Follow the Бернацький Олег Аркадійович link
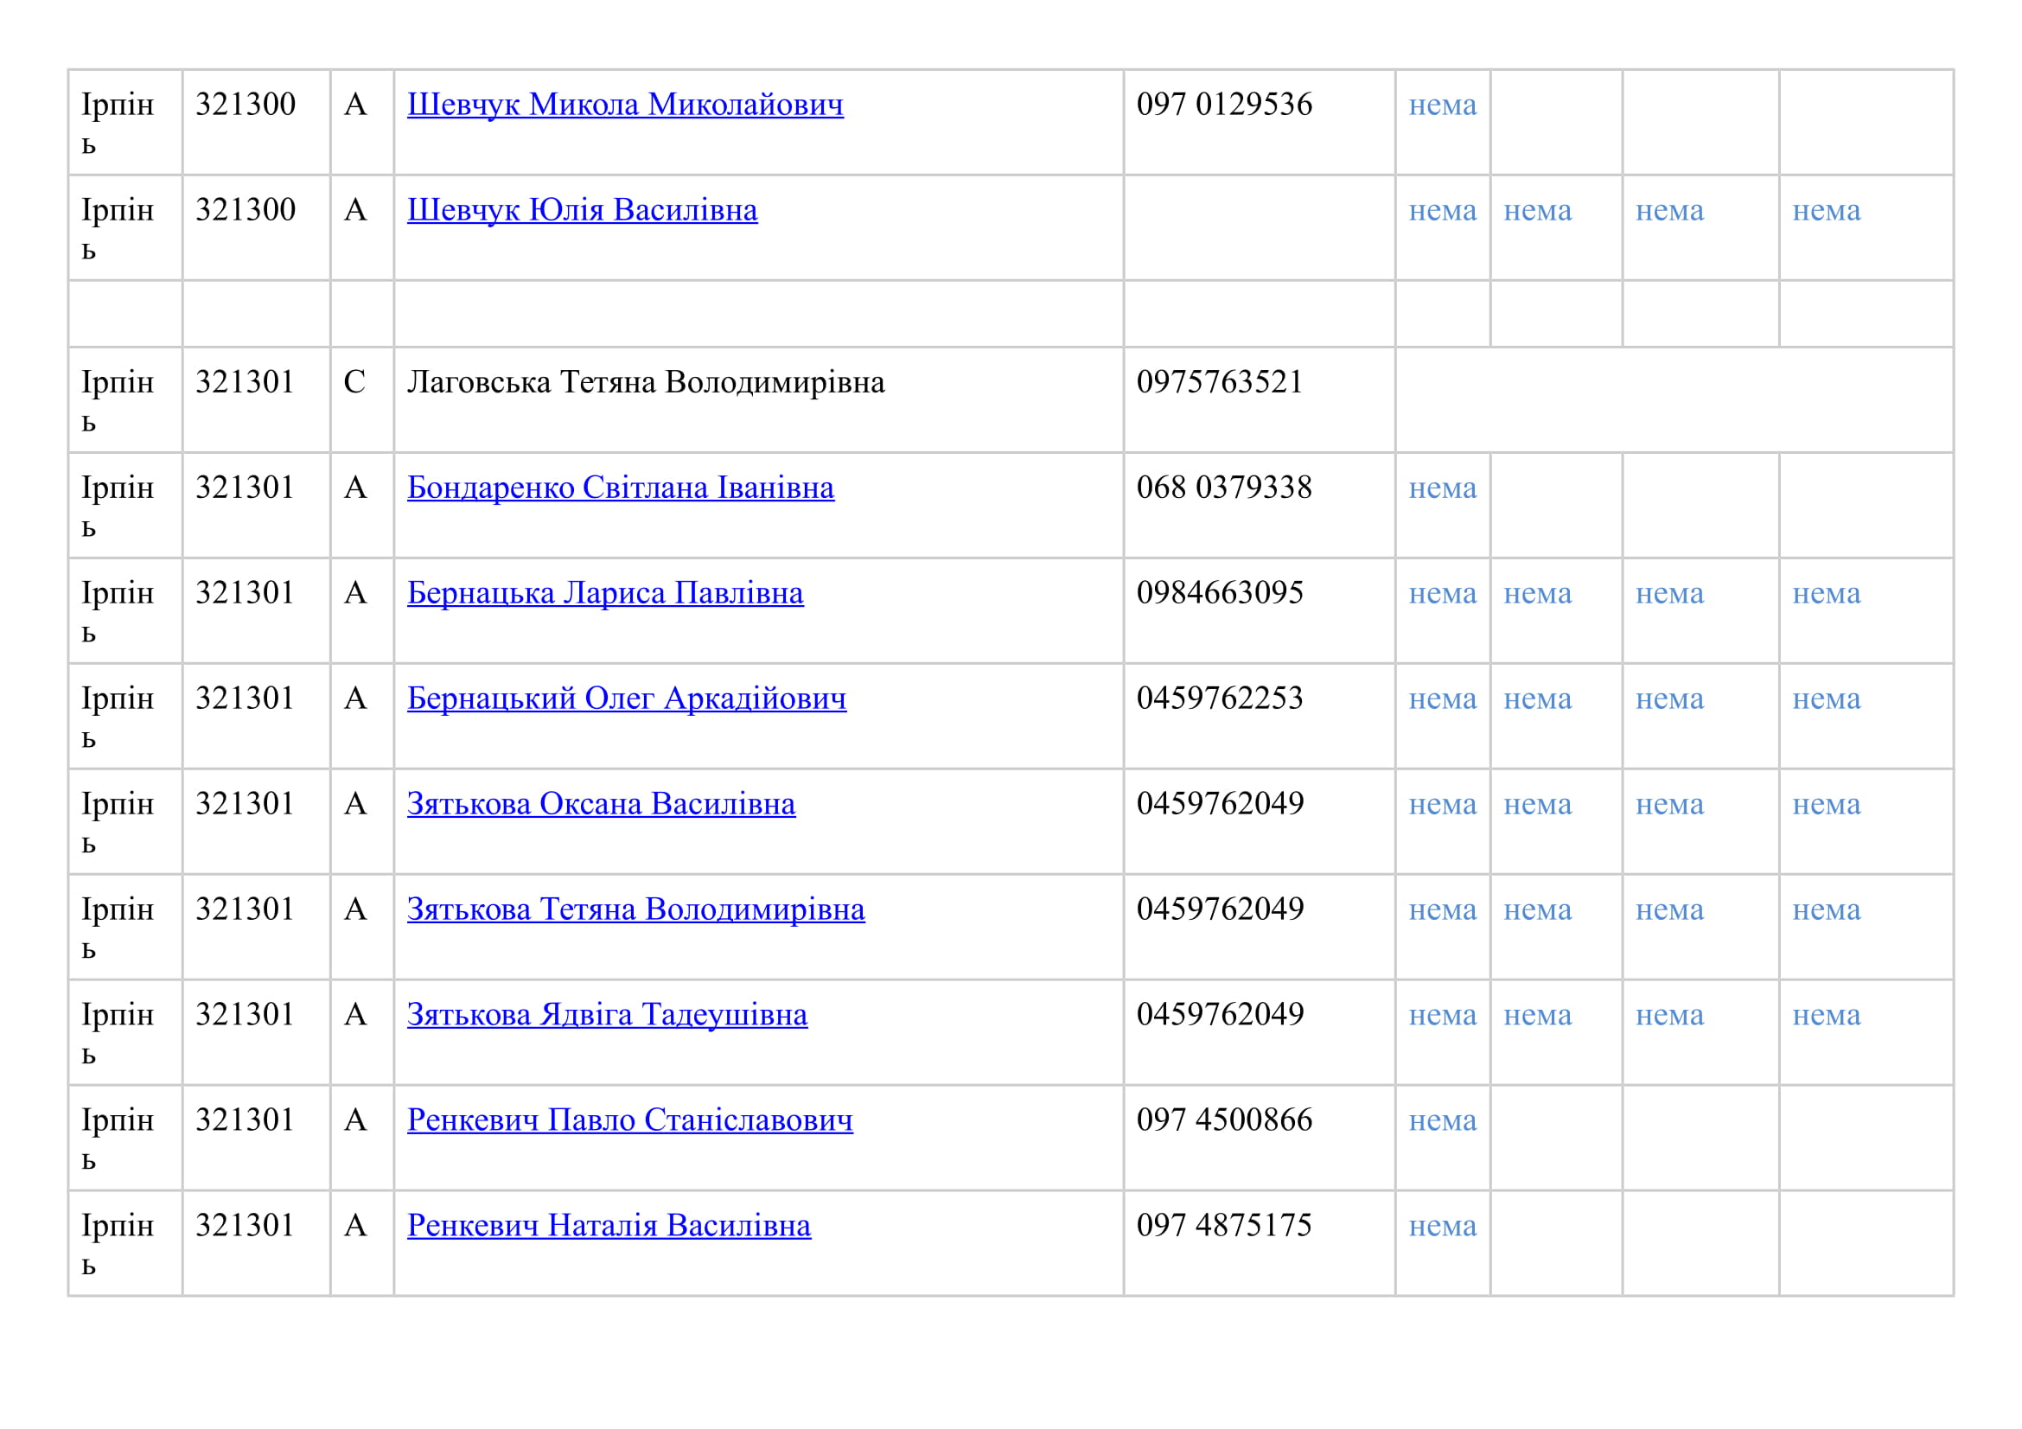Image resolution: width=2022 pixels, height=1429 pixels. coord(626,699)
